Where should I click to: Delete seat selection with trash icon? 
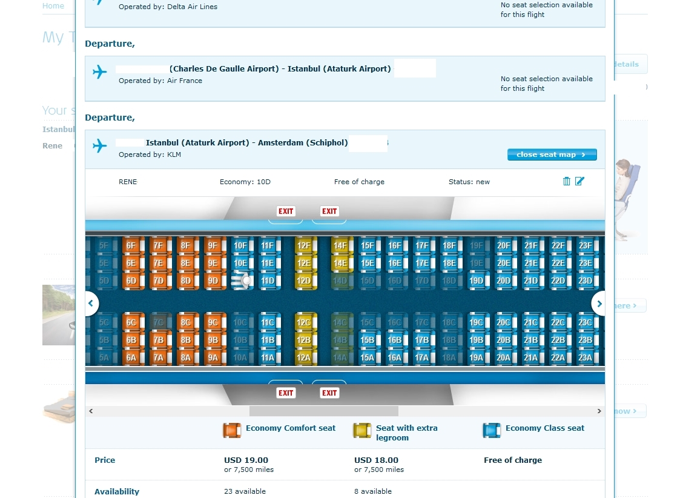(567, 181)
